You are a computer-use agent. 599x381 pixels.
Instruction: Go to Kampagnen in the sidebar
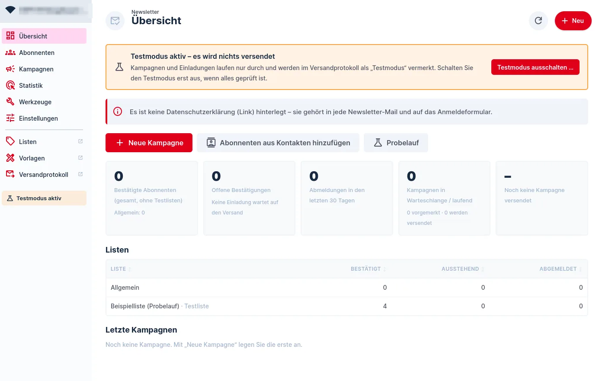pyautogui.click(x=44, y=69)
